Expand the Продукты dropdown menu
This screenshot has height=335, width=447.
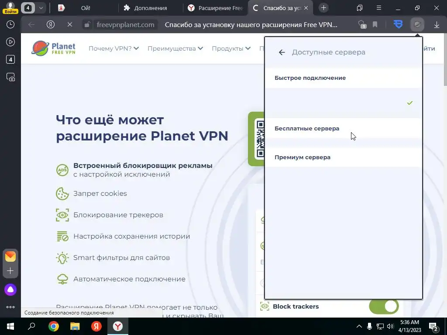pos(231,48)
